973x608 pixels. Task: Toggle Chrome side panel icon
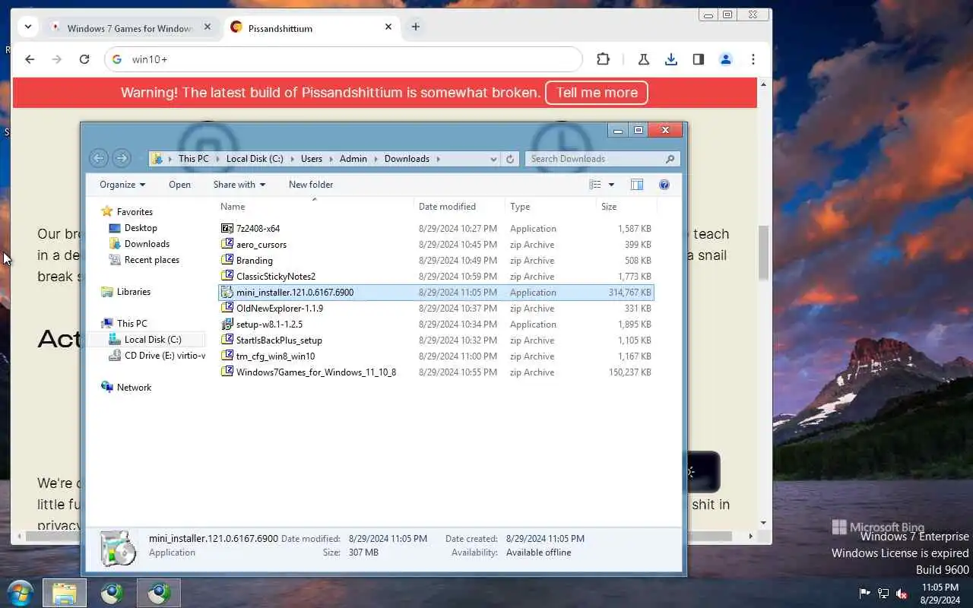pyautogui.click(x=699, y=59)
